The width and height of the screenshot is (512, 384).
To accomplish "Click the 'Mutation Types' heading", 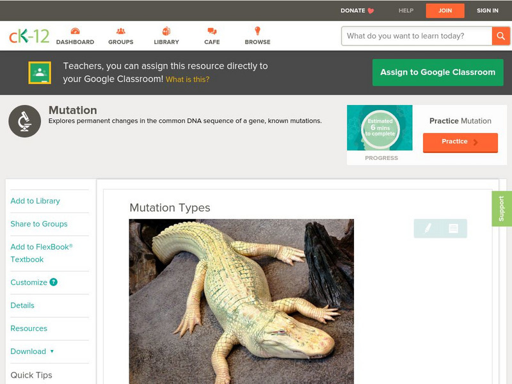I will (170, 207).
